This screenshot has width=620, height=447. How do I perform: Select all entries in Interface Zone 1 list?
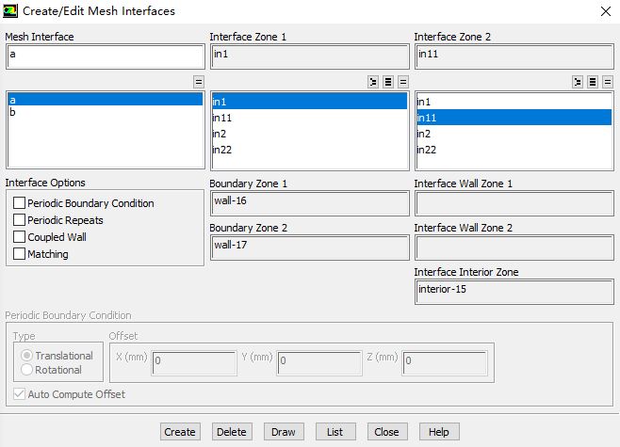(388, 82)
